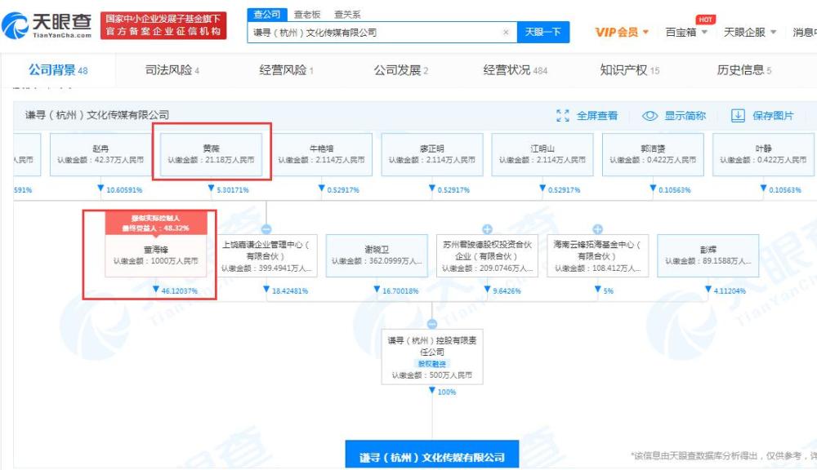This screenshot has width=817, height=470.
Task: Collapse the 谦寻（杭州）控股 node via the minus icon
Action: point(432,324)
